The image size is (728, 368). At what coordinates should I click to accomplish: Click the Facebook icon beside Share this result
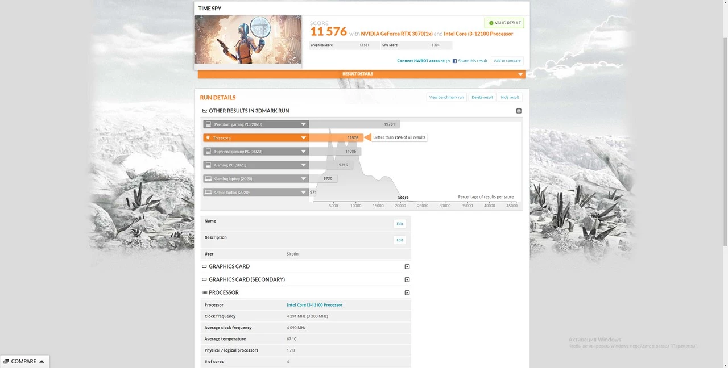[x=454, y=61]
